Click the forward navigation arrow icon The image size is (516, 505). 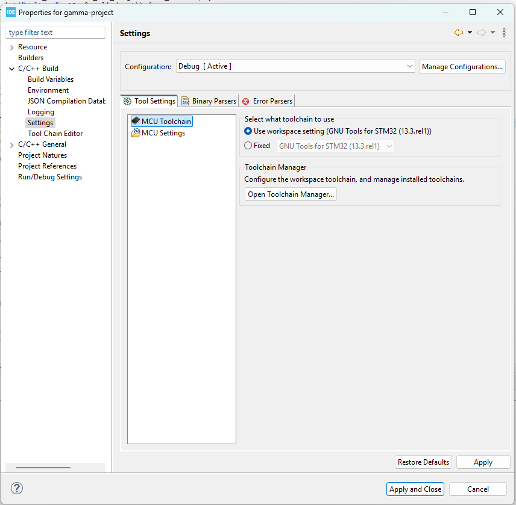point(482,33)
